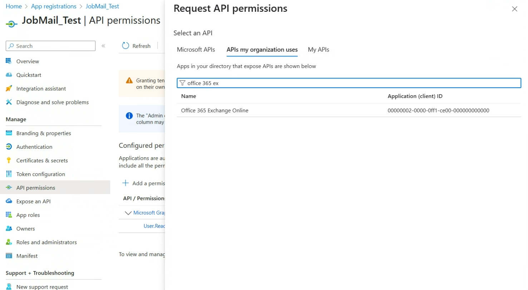Open JobMail_Test breadcrumb link
Screen dimensions: 528x290
tap(102, 6)
